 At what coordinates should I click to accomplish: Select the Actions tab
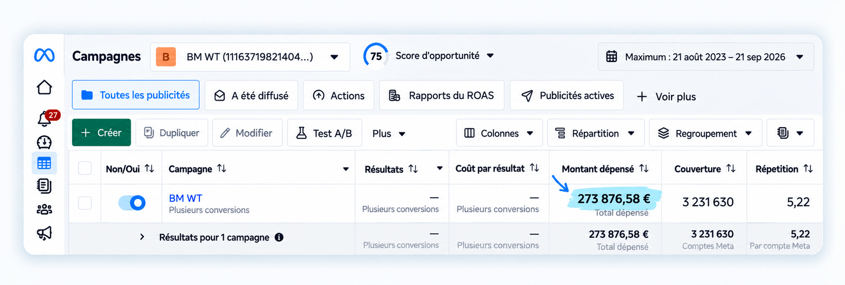click(x=339, y=96)
